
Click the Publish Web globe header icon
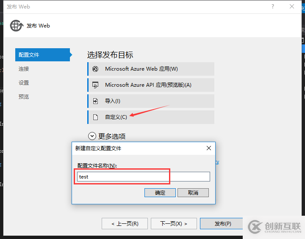tap(17, 26)
